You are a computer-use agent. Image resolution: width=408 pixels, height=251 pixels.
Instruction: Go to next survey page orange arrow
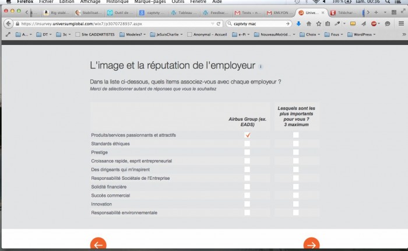(x=311, y=244)
